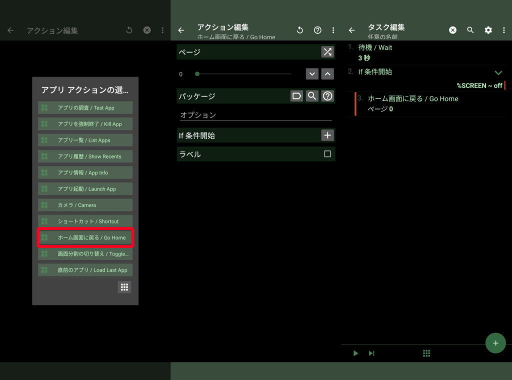This screenshot has height=380, width=512.
Task: Click the オプション input field
Action: click(255, 115)
